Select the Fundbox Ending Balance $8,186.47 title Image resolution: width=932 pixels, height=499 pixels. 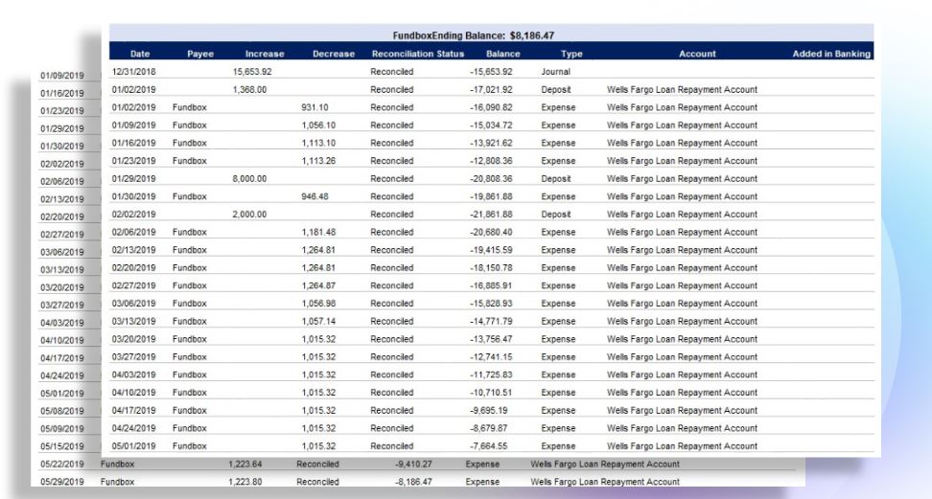(x=473, y=35)
